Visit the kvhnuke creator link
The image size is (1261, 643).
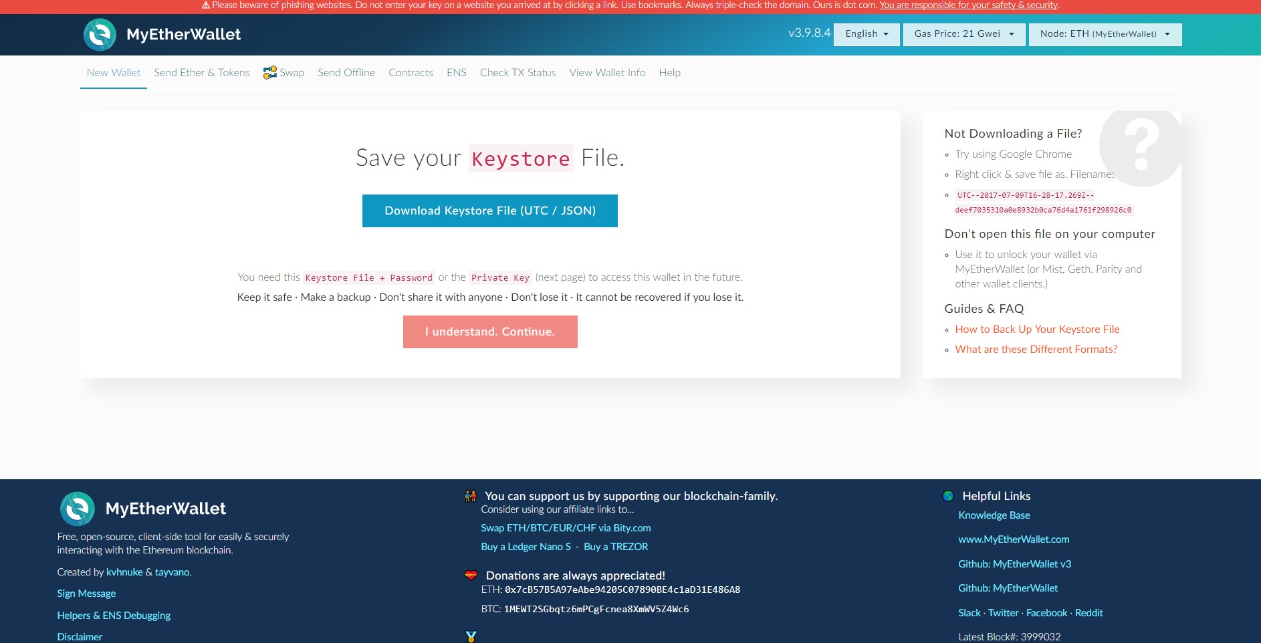pos(124,572)
